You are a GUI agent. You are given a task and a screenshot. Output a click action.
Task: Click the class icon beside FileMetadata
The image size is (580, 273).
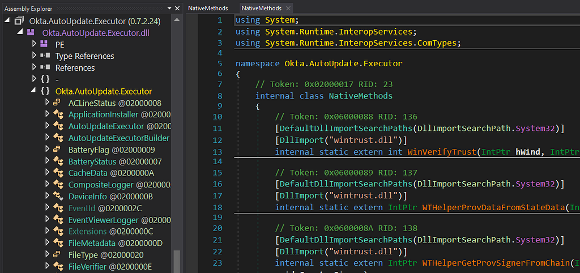[58, 244]
